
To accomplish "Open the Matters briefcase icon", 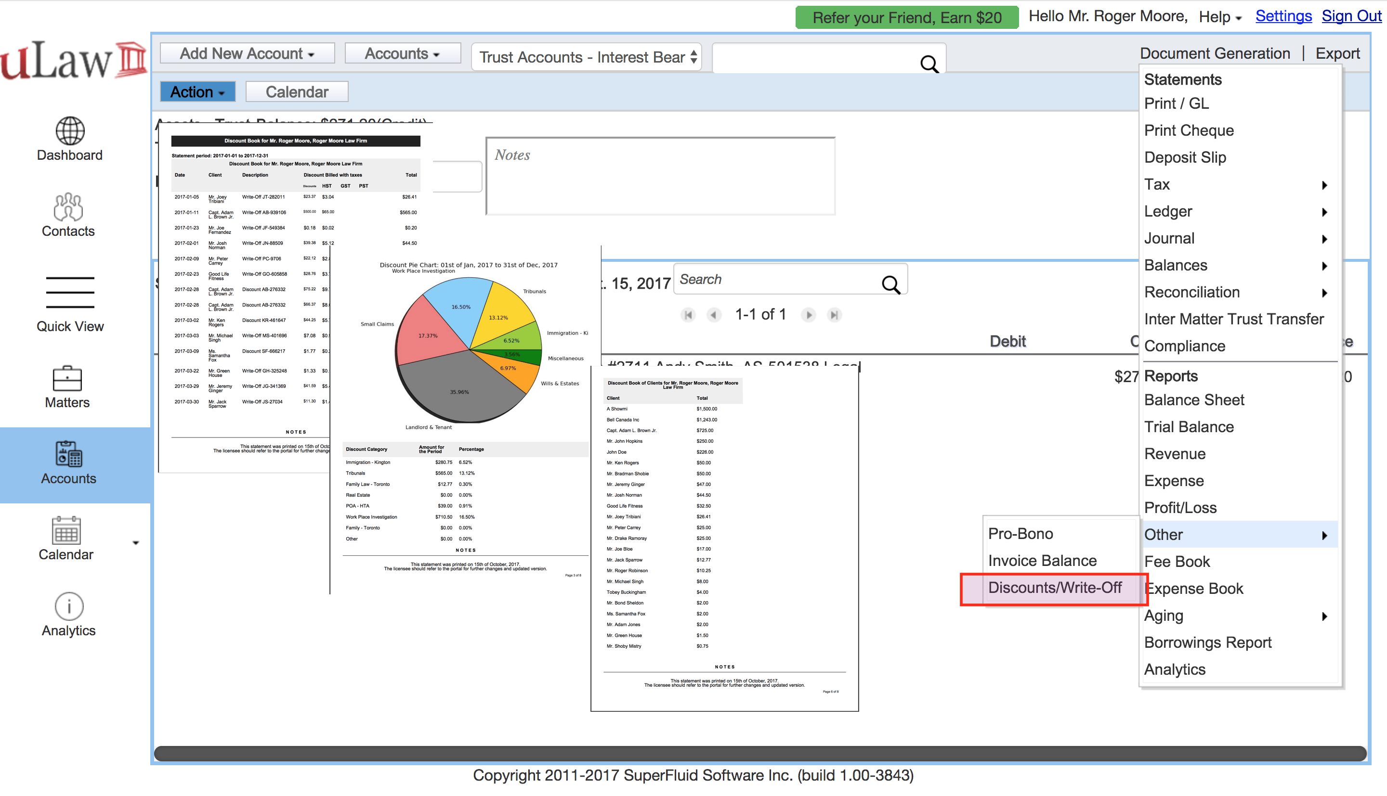I will coord(67,378).
